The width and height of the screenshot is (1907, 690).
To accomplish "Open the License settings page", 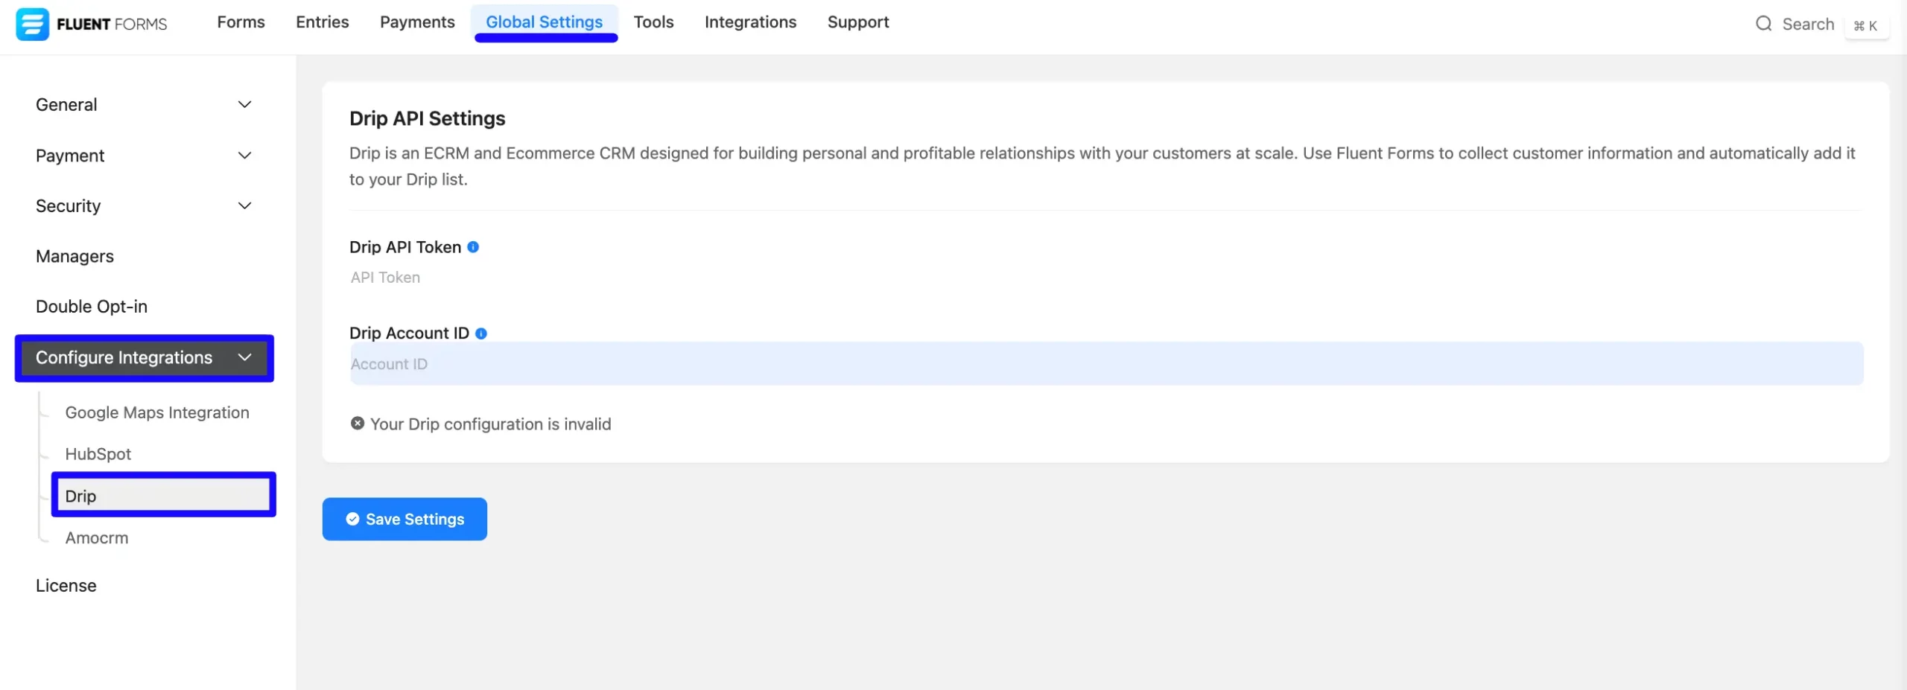I will [66, 586].
